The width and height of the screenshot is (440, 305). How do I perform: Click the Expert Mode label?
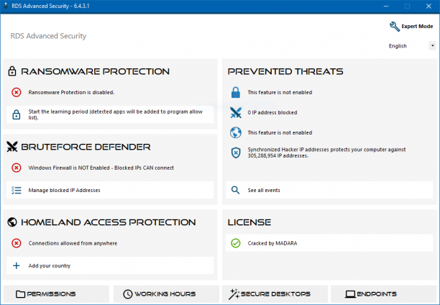pyautogui.click(x=417, y=27)
